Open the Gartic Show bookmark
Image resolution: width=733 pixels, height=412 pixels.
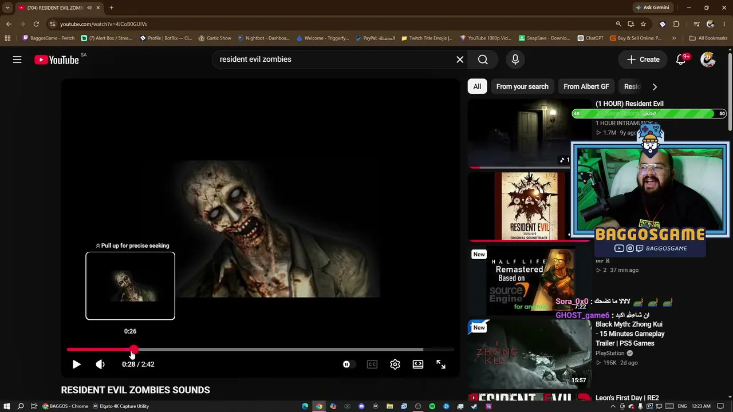coord(215,38)
